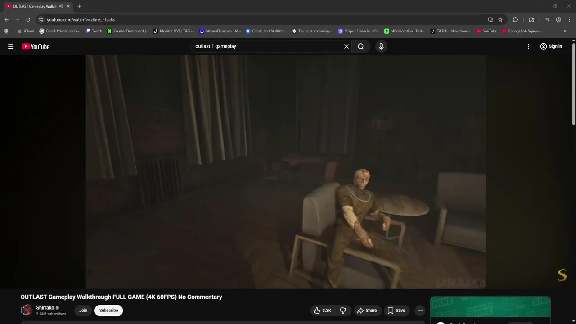576x324 pixels.
Task: Start voice search with the microphone
Action: [x=381, y=46]
